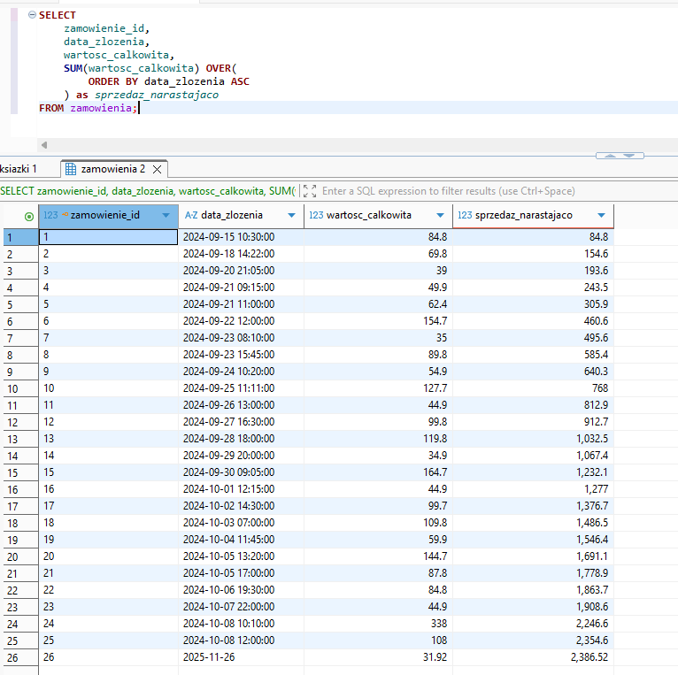The width and height of the screenshot is (678, 675).
Task: Click the numeric type icon of zamowienie_id column
Action: [x=50, y=215]
